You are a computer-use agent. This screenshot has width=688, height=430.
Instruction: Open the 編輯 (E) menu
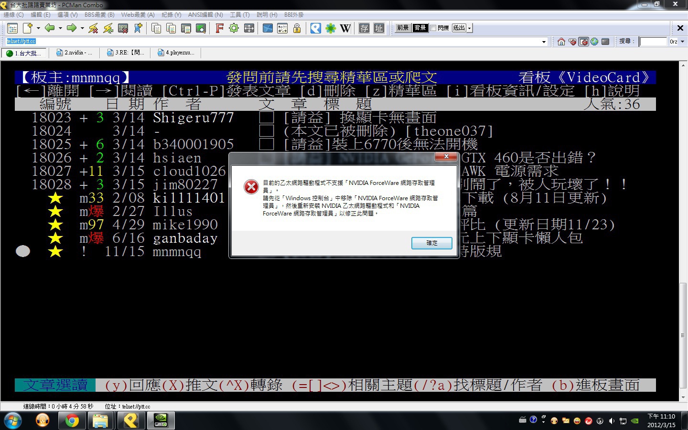click(x=41, y=15)
